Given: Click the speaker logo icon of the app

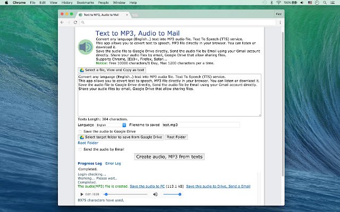Looking at the screenshot, I should pos(86,47).
